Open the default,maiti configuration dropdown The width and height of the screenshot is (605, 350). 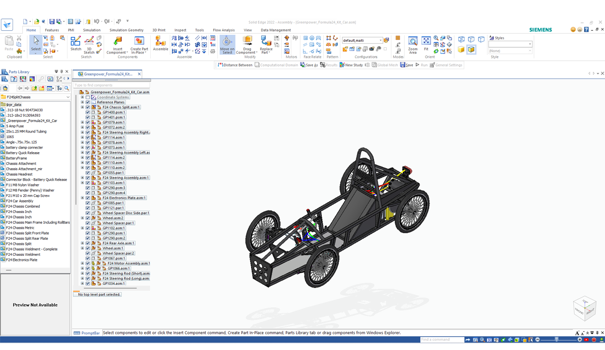381,40
